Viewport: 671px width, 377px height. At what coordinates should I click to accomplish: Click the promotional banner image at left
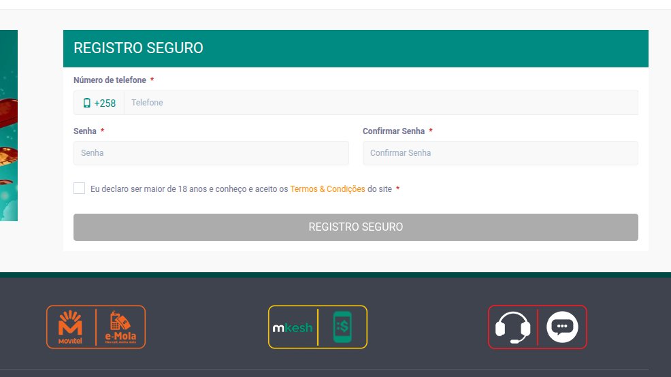point(9,125)
